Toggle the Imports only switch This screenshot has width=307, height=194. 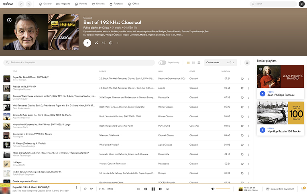tap(162, 62)
